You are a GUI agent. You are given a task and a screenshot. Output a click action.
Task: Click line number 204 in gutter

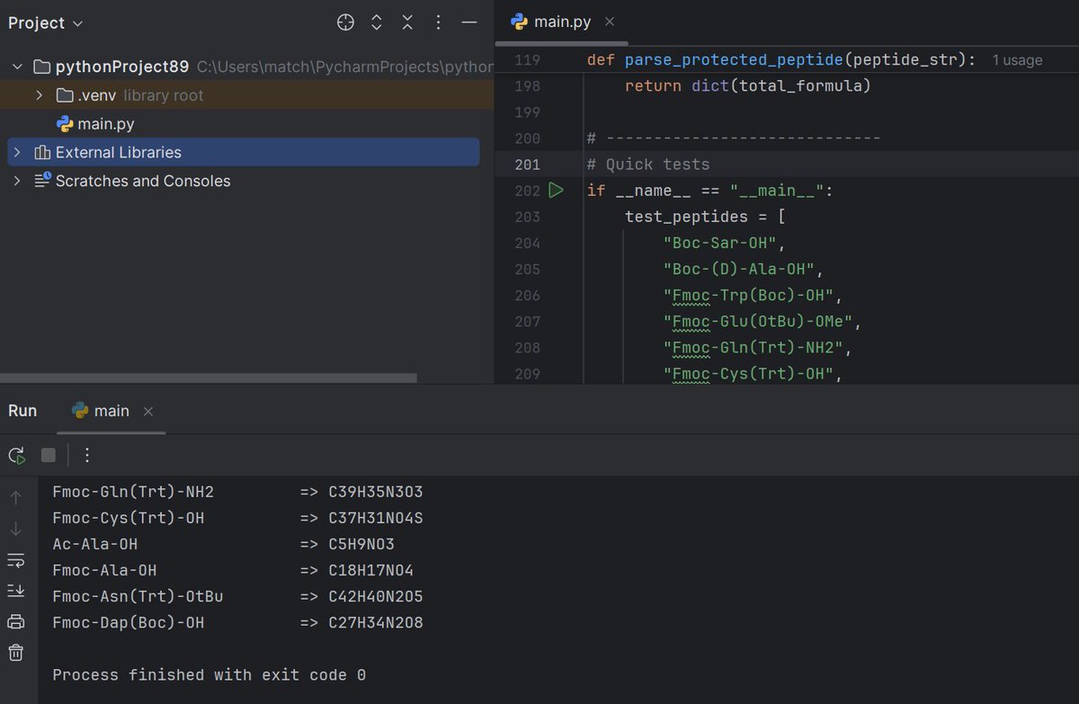pyautogui.click(x=527, y=243)
